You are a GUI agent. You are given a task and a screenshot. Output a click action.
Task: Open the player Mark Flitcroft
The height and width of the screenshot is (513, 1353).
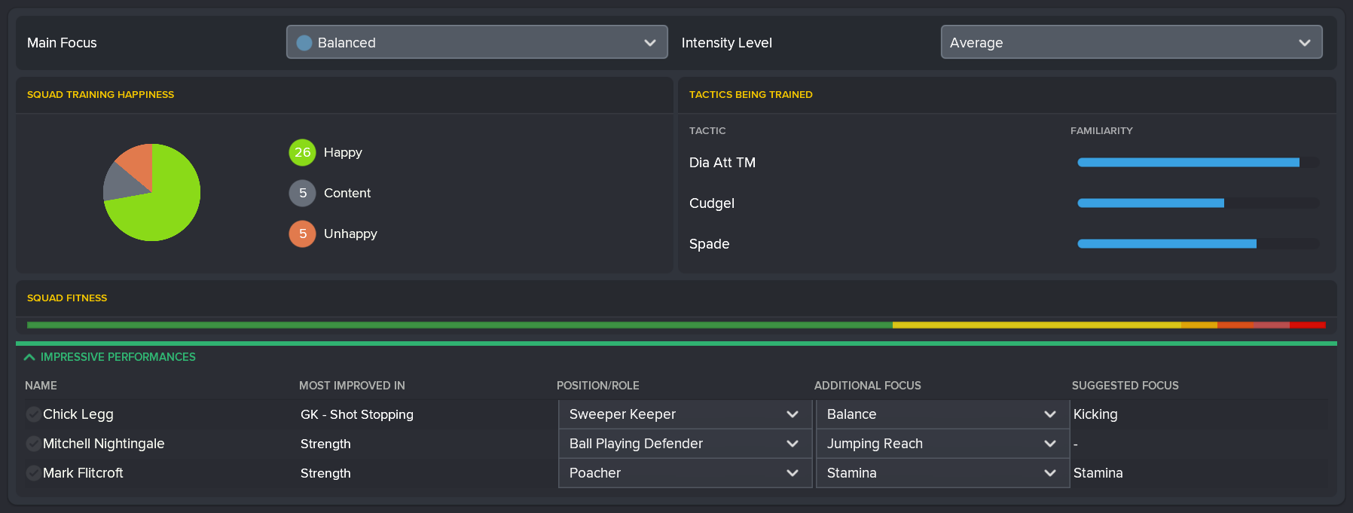(x=83, y=473)
